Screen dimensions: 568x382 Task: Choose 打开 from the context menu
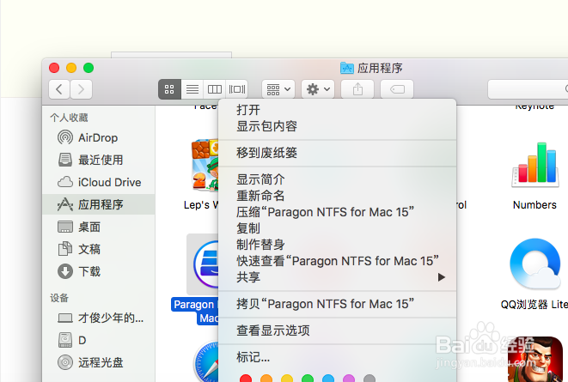337,110
